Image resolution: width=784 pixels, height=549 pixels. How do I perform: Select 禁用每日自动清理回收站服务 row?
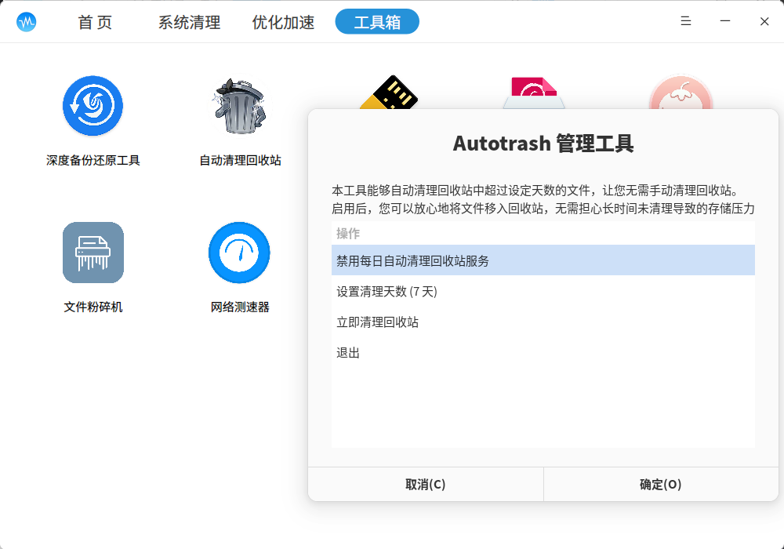(543, 260)
